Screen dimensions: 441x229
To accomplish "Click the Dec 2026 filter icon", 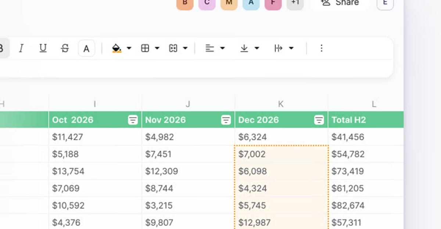I will coord(319,120).
